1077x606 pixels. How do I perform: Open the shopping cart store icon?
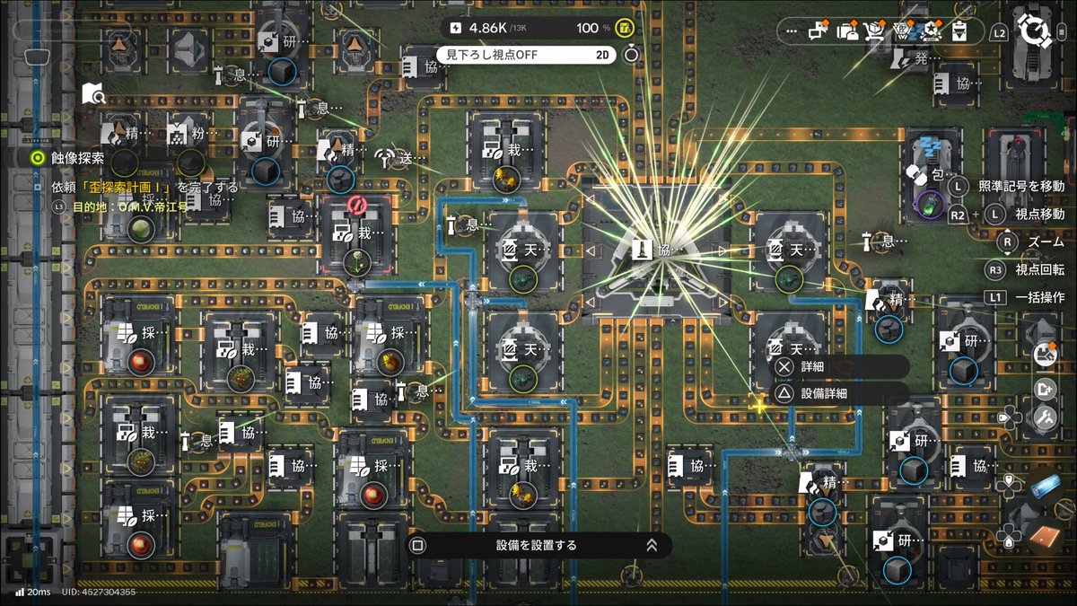[875, 31]
